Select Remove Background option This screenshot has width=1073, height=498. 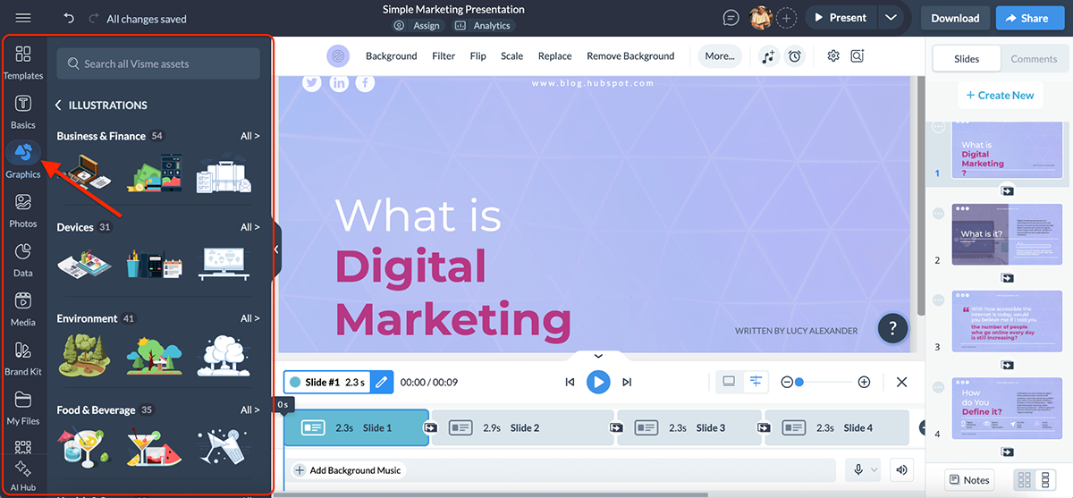point(630,56)
